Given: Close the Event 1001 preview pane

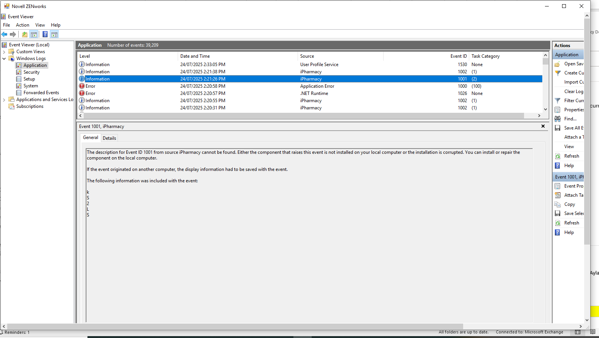Looking at the screenshot, I should coord(543,126).
